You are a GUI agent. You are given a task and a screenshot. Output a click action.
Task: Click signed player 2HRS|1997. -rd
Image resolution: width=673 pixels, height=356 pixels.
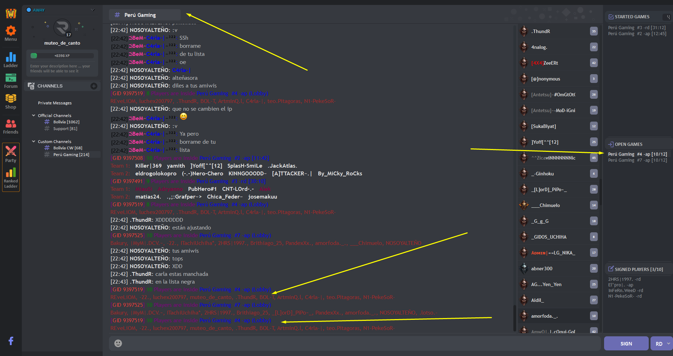(624, 279)
